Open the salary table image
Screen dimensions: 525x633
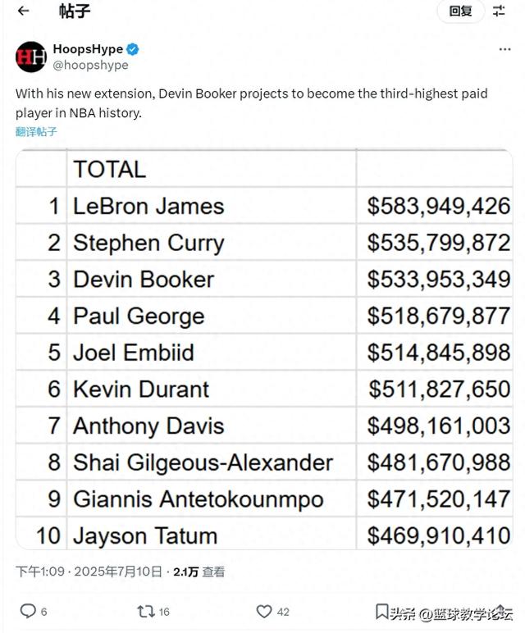click(264, 349)
